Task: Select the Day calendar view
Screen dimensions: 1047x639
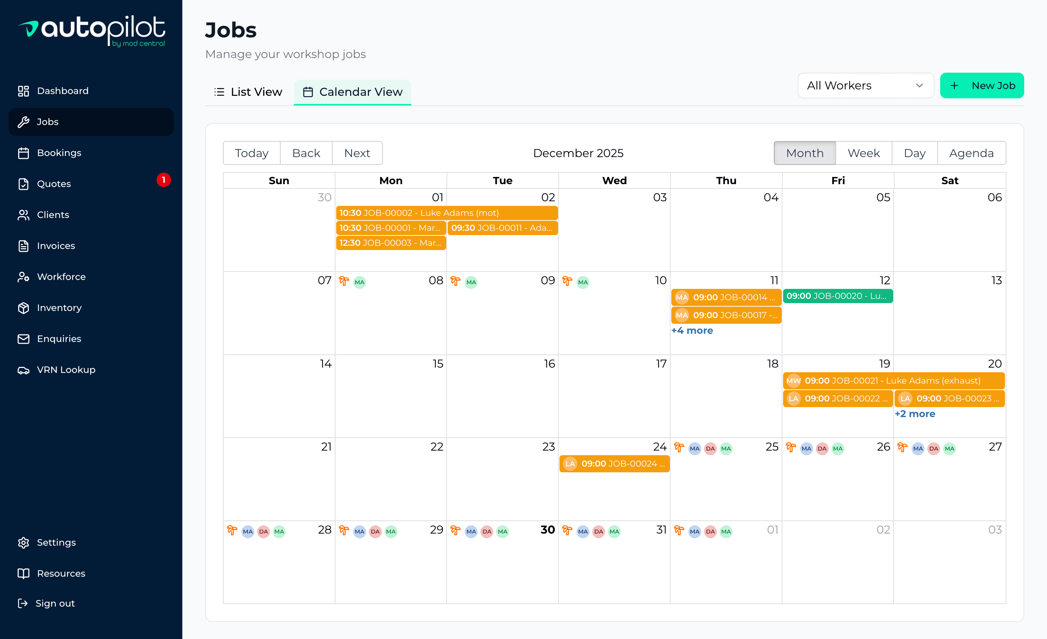Action: coord(915,153)
